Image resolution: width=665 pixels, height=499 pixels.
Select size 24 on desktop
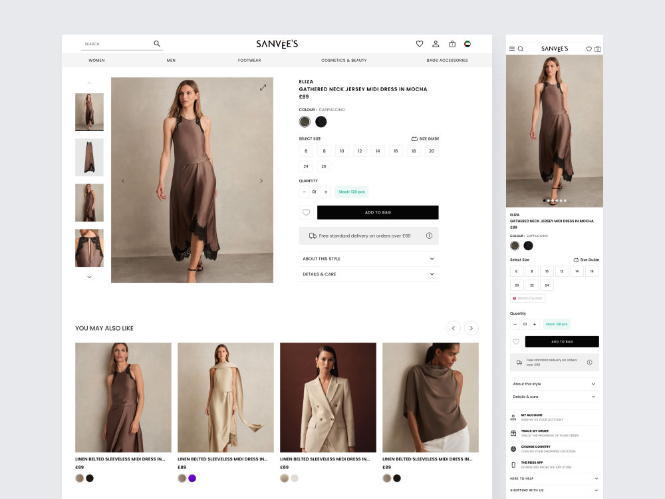[306, 166]
